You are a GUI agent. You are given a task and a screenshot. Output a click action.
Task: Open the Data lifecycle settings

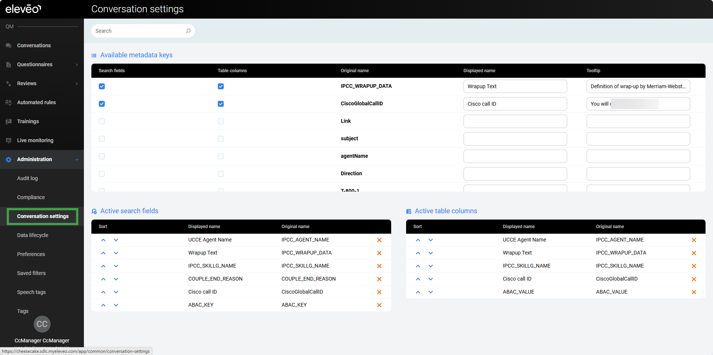[x=33, y=235]
